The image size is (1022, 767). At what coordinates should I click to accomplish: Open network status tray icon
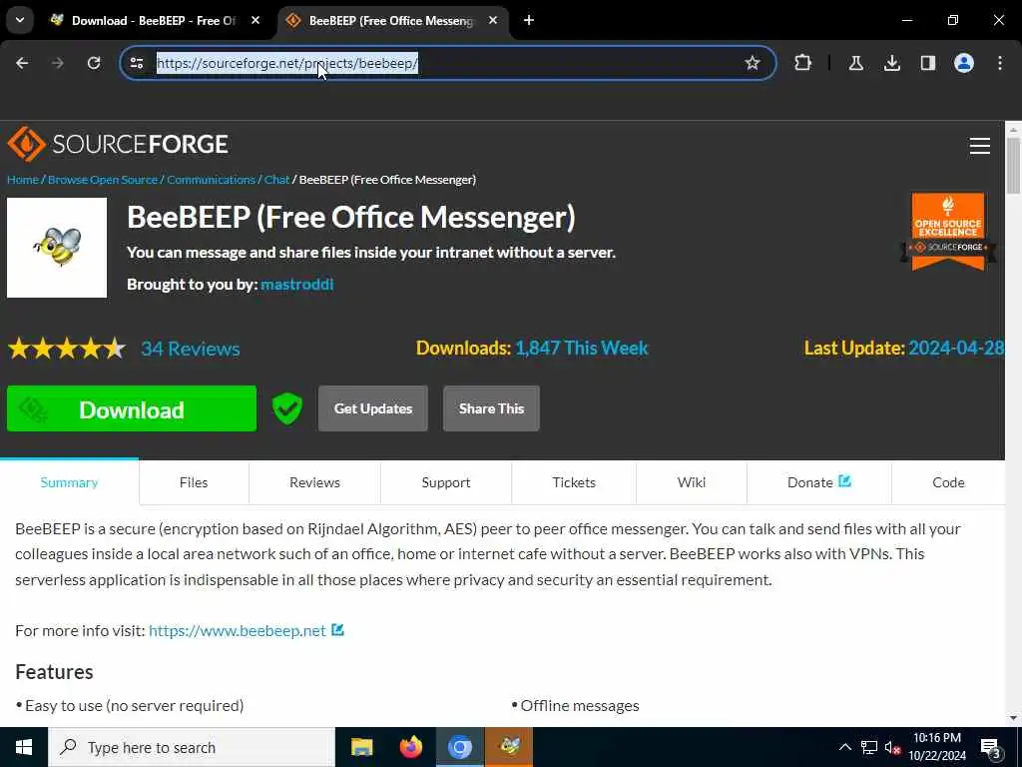pos(869,747)
